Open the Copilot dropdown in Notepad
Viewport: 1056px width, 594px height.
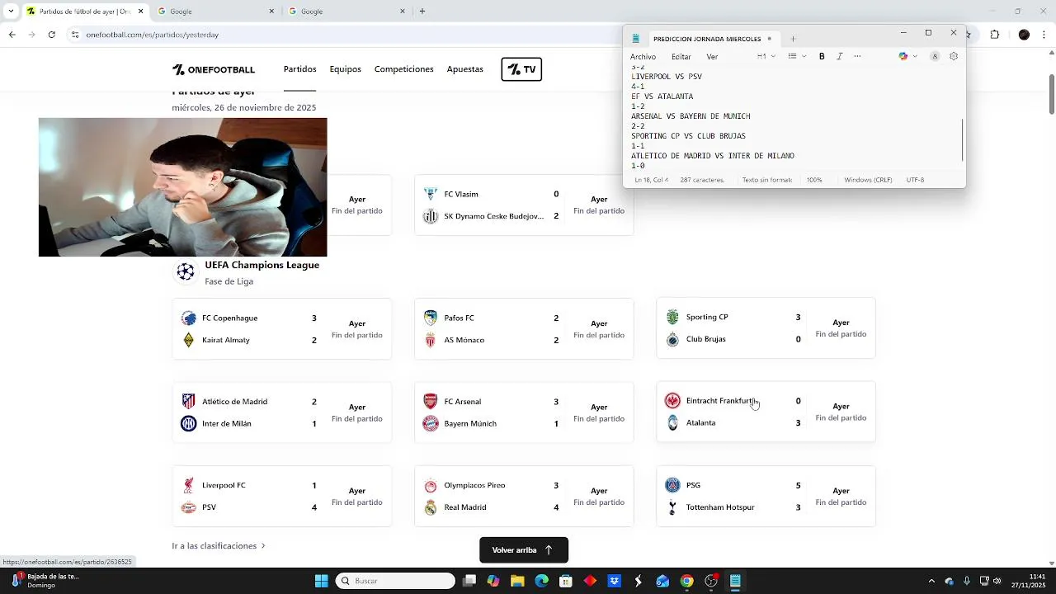(x=908, y=56)
